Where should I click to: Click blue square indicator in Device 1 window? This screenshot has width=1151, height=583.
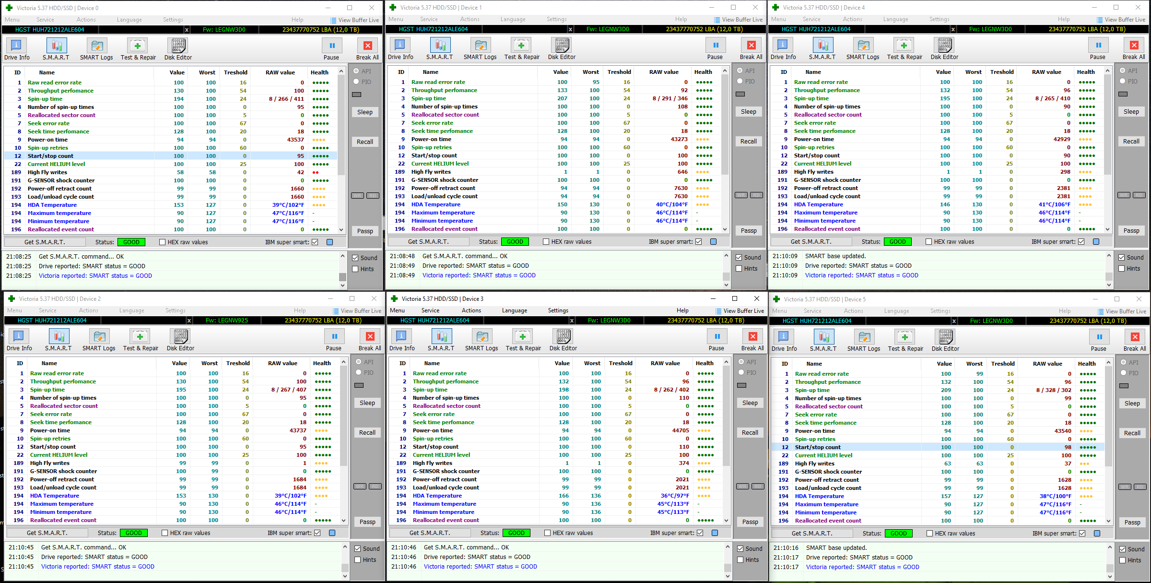pyautogui.click(x=713, y=242)
